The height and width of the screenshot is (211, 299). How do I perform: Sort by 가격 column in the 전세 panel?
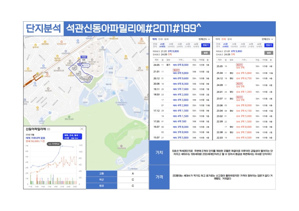click(244, 60)
